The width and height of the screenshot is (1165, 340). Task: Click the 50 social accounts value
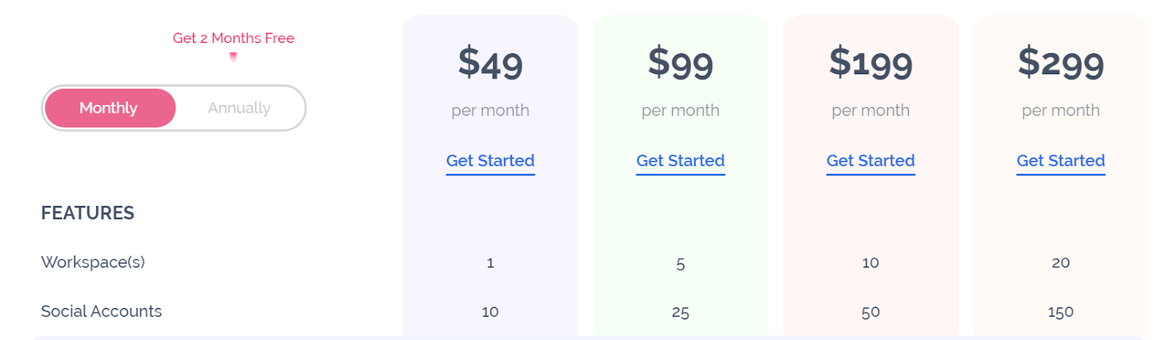click(870, 312)
